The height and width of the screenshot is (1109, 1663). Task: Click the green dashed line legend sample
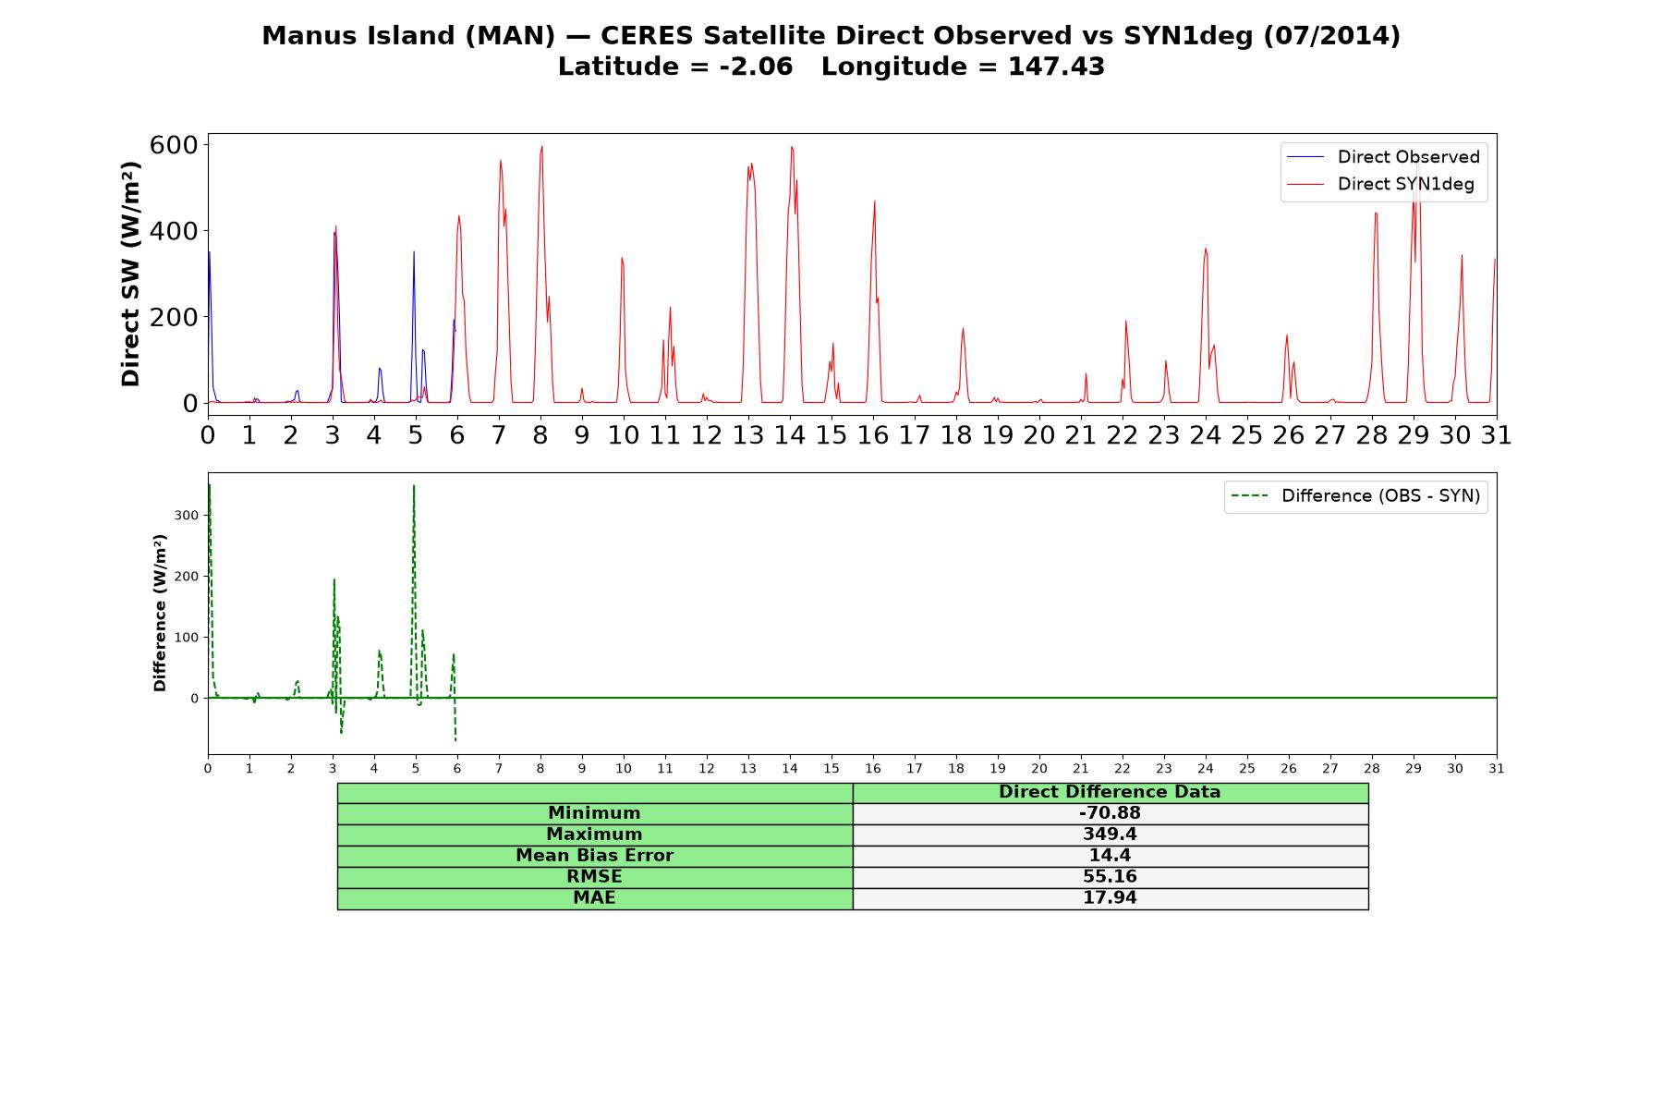point(1249,496)
